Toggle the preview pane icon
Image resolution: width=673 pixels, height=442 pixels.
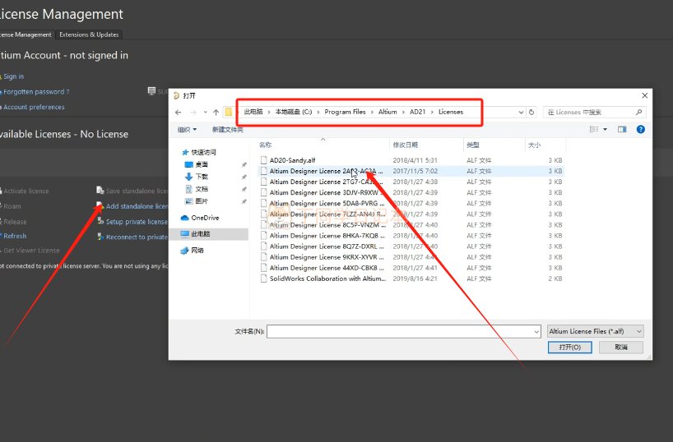coord(622,129)
